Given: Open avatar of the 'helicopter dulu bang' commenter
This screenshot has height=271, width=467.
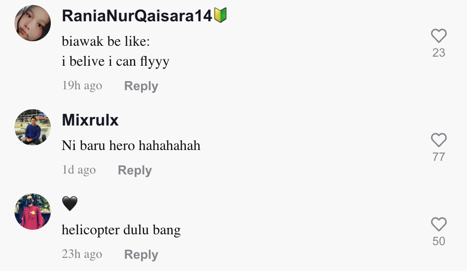Looking at the screenshot, I should click(33, 212).
